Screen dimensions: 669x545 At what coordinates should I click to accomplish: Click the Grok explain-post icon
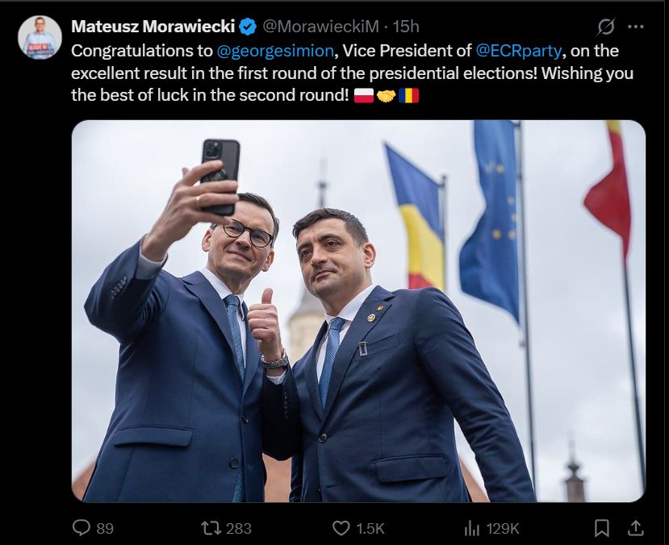pyautogui.click(x=606, y=27)
